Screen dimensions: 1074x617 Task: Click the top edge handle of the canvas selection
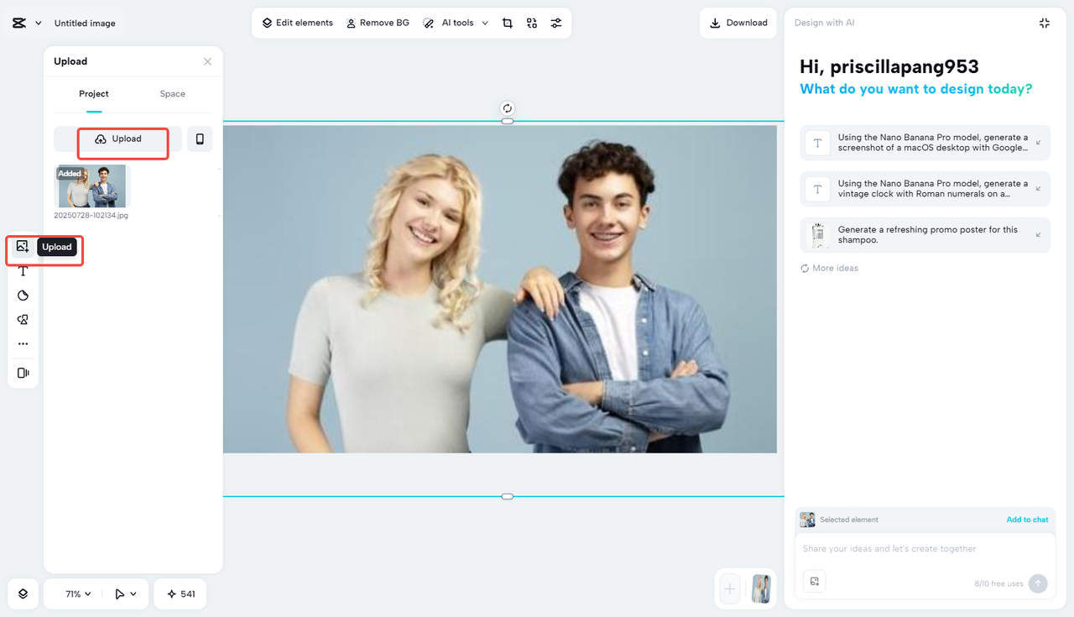coord(508,122)
